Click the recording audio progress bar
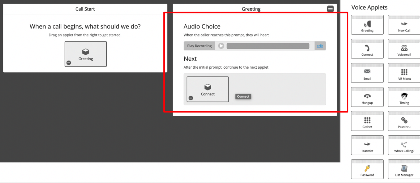Screen dimensions: 420x183 click(268, 46)
